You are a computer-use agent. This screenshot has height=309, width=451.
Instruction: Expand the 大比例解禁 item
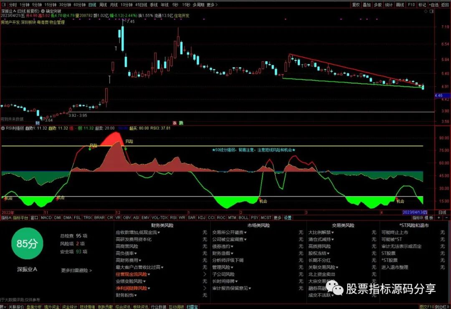point(321,232)
